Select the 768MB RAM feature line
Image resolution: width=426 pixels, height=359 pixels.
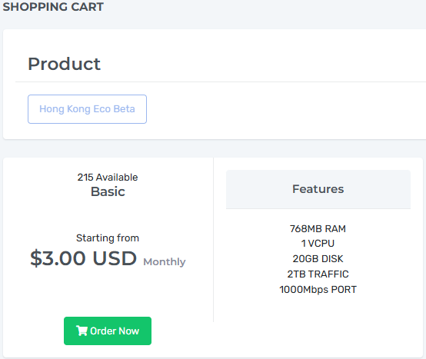click(318, 228)
